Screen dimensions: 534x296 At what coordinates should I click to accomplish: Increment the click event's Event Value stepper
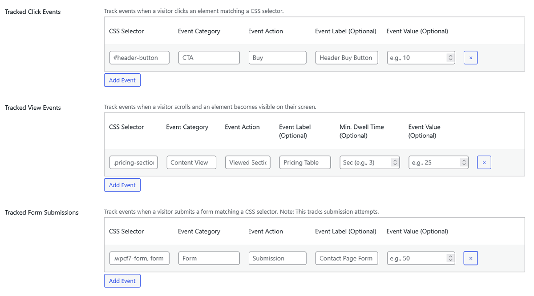450,55
